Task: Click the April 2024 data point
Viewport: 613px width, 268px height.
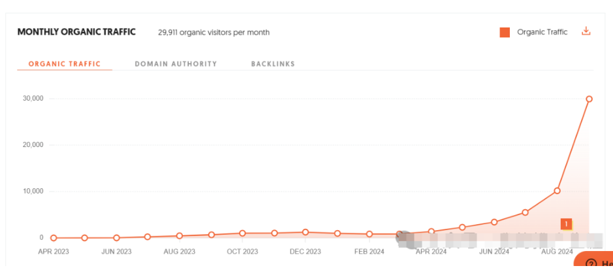Action: [x=431, y=231]
